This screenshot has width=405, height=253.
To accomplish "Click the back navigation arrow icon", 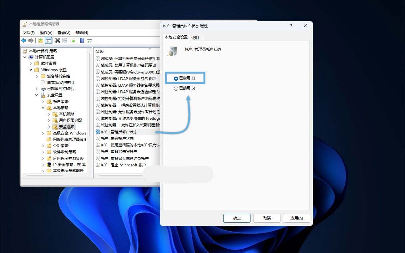I will [24, 40].
